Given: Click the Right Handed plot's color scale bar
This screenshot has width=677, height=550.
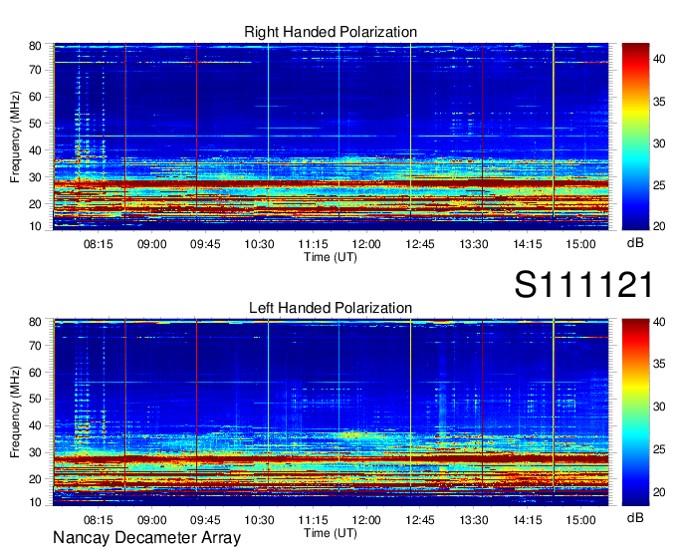Looking at the screenshot, I should point(635,137).
